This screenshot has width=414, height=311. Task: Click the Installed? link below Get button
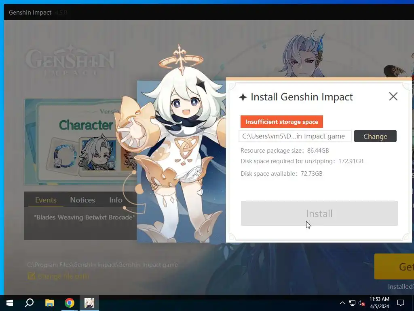tap(401, 286)
